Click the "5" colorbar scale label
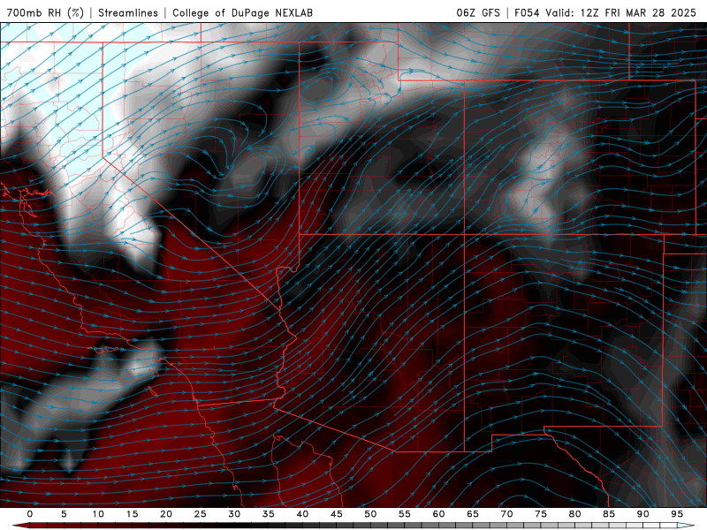Screen dimensions: 707x530 (64, 514)
